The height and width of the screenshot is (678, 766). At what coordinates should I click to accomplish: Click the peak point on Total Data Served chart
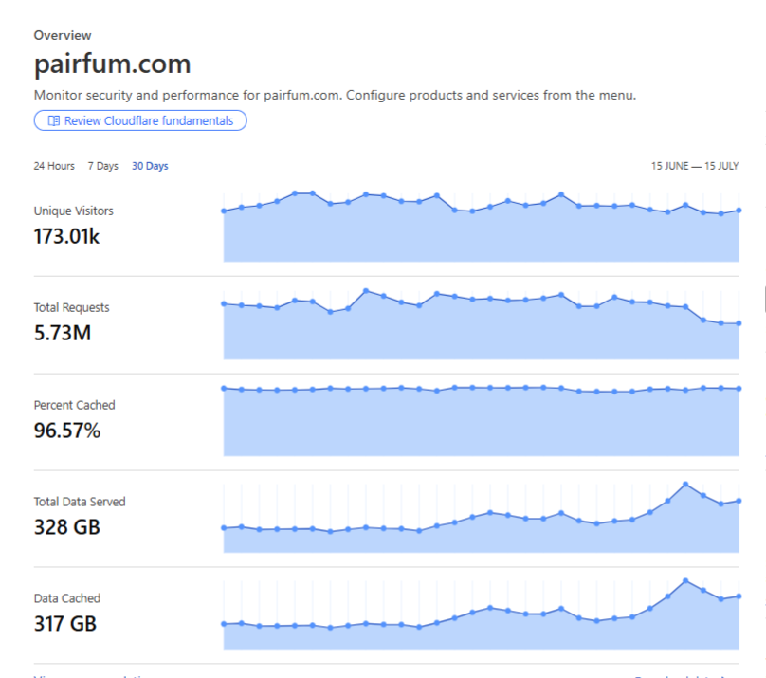(685, 485)
